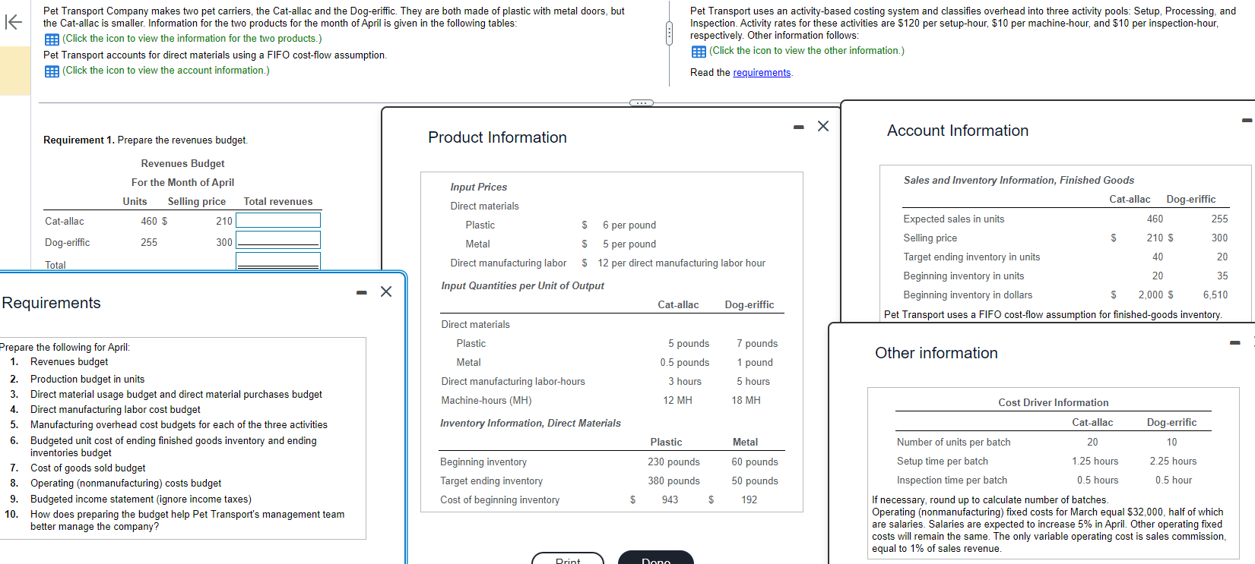Click '18 MH' Dog-eriffic machine-hours cell
This screenshot has height=564, width=1255.
point(746,400)
